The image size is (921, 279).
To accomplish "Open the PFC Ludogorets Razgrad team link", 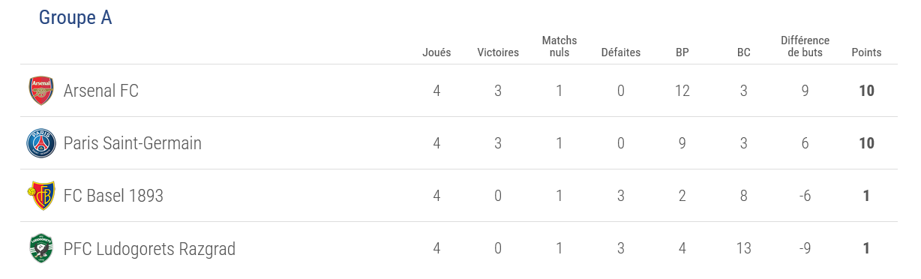I will [149, 248].
